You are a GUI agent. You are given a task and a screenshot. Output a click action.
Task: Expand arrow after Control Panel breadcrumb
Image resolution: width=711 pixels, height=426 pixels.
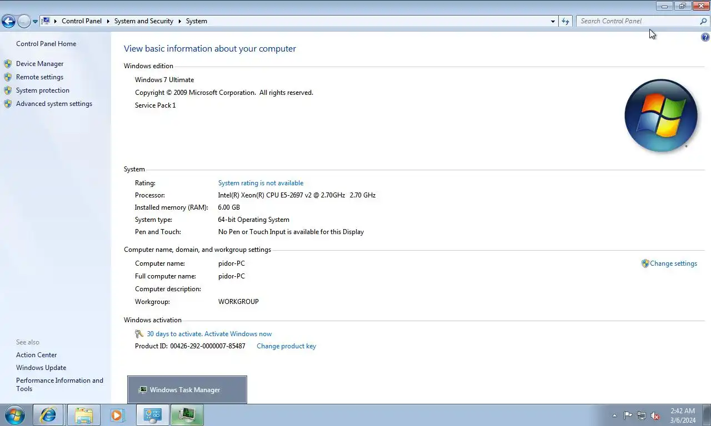coord(108,21)
